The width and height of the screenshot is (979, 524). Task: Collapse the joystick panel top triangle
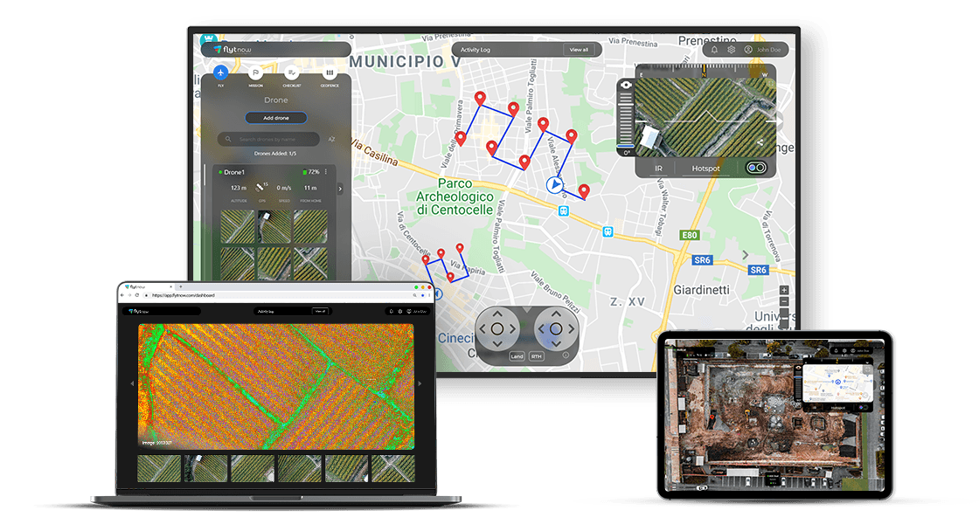coord(527,309)
